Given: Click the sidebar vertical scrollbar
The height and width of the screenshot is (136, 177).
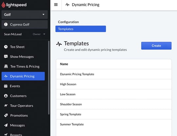Looking at the screenshot, I should [49, 78].
